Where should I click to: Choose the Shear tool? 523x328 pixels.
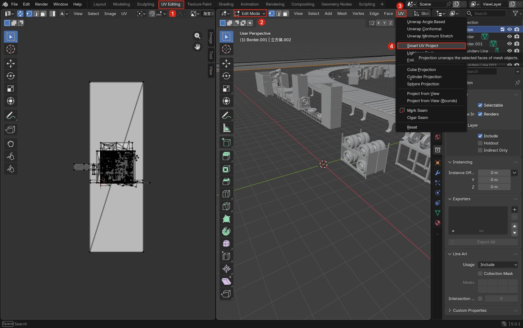pos(226,281)
